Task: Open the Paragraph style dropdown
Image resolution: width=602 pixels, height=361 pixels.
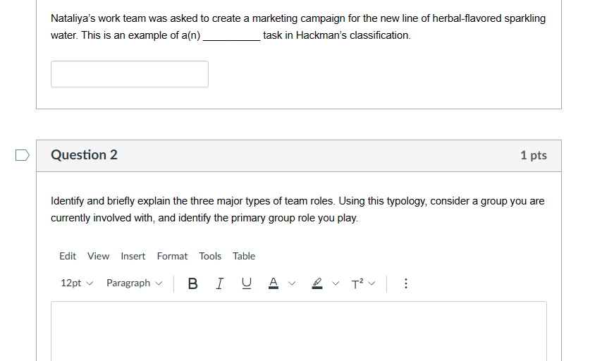Action: click(134, 283)
